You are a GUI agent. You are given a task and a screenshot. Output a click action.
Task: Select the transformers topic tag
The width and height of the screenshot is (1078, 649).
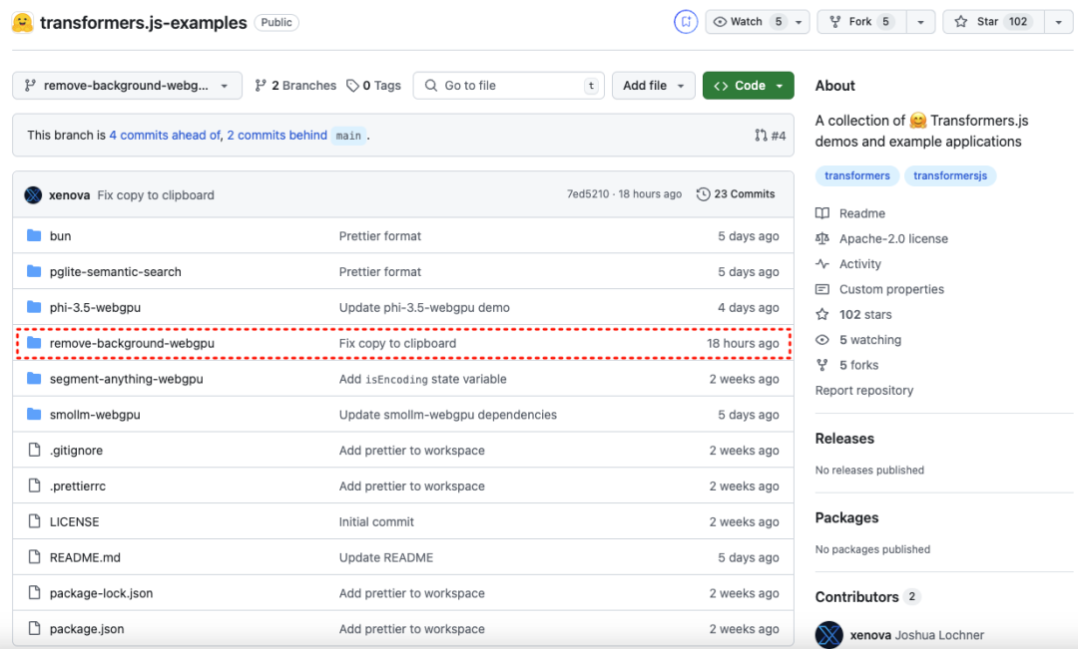(857, 175)
